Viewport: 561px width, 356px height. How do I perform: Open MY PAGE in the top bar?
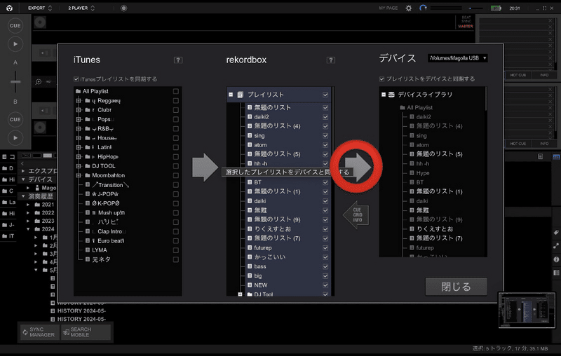[388, 8]
